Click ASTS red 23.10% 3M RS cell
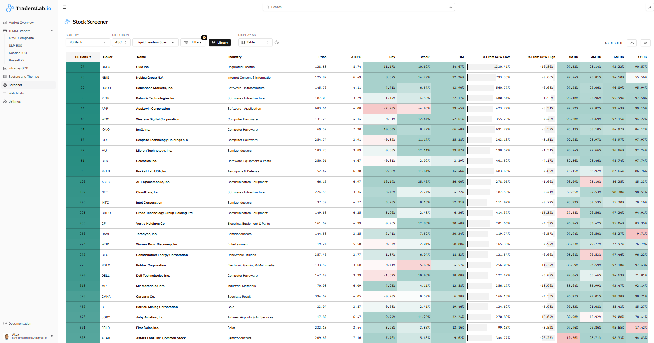654x343 pixels. [x=591, y=182]
